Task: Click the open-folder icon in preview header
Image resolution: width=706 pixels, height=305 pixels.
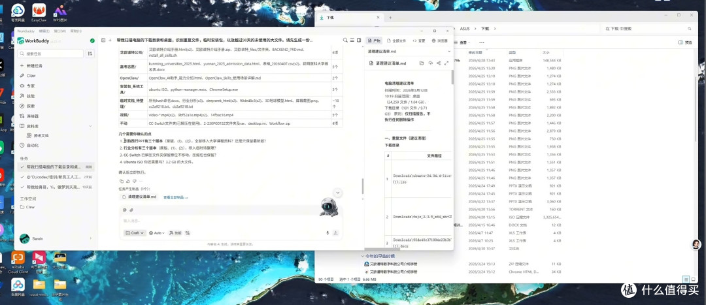Action: (422, 63)
